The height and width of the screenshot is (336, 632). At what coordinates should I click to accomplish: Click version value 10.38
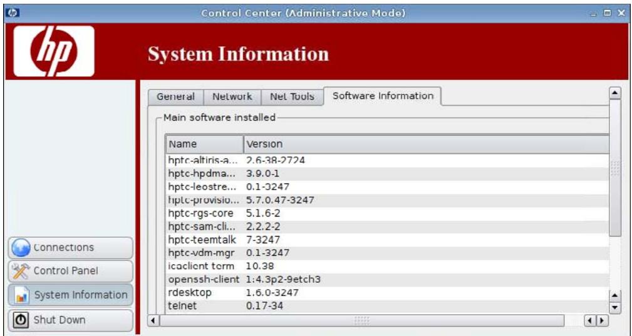[x=260, y=267]
